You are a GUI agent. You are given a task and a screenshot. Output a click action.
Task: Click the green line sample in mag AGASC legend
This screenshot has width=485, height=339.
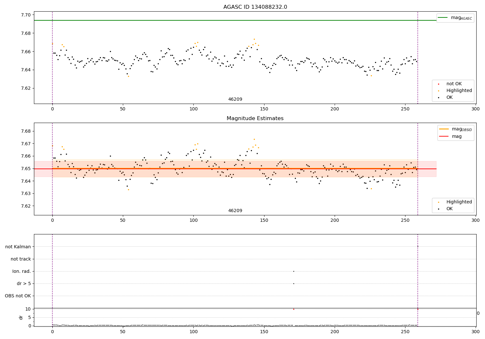coord(443,18)
